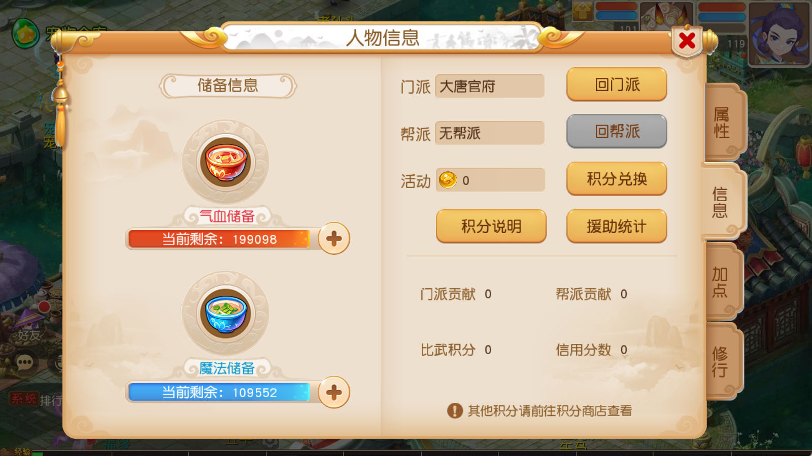Click the 积分兑换 button
Screen dimensions: 812x456
pyautogui.click(x=617, y=179)
